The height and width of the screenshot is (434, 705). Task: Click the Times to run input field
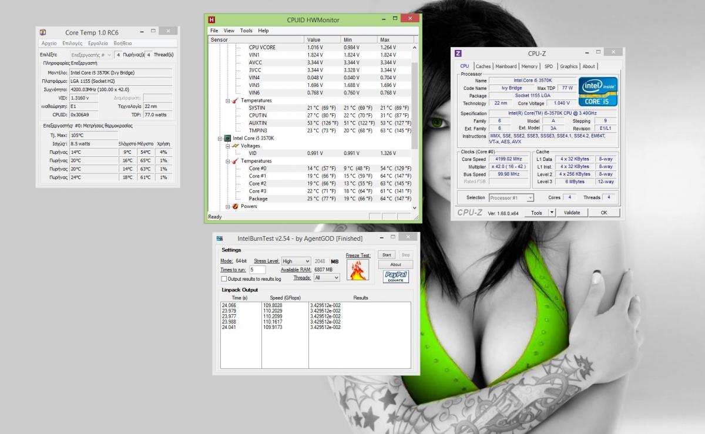(x=257, y=270)
